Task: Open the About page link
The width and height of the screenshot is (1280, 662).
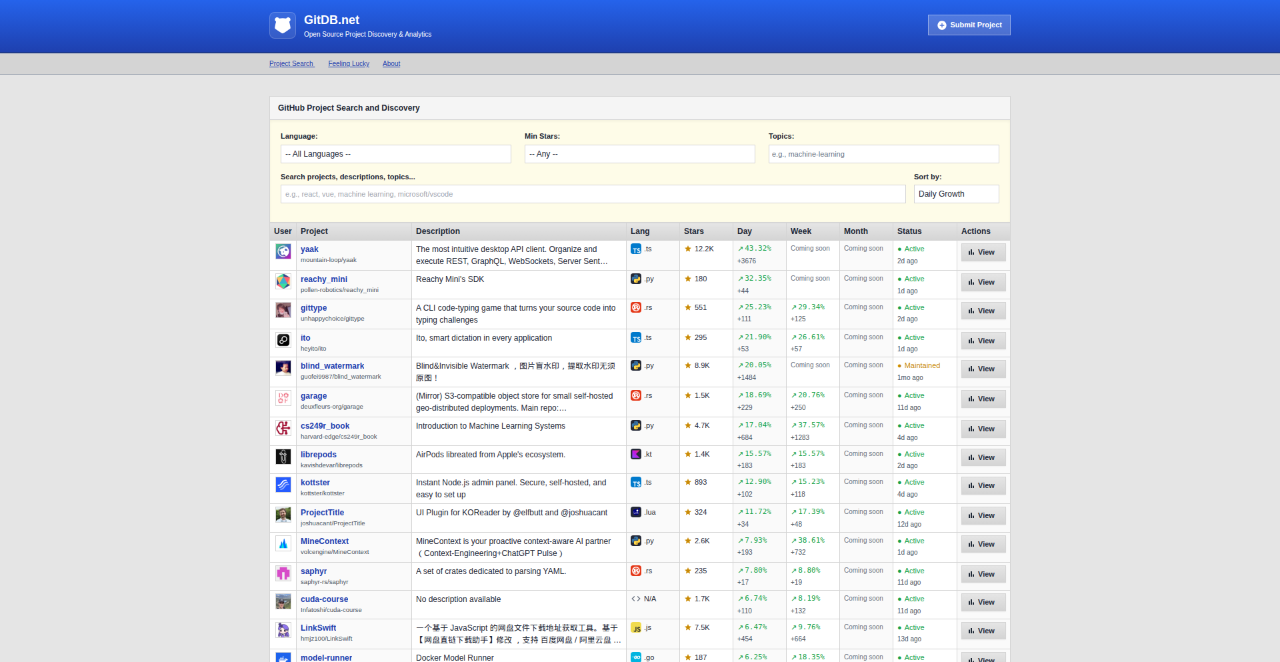Action: (391, 64)
